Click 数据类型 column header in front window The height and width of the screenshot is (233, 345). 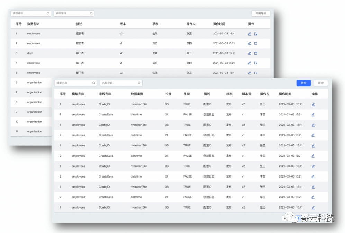point(137,94)
